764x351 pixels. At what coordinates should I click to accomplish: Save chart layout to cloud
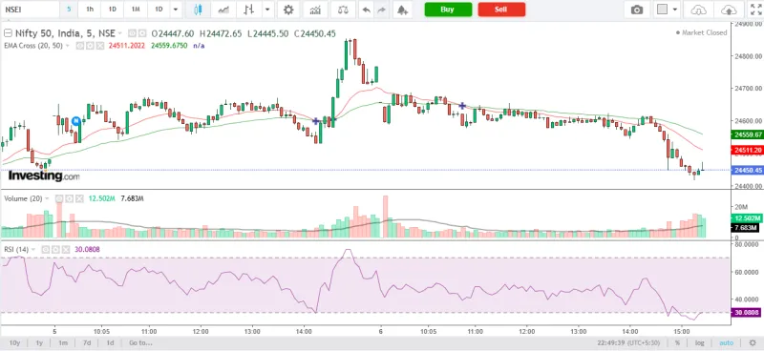pyautogui.click(x=728, y=10)
